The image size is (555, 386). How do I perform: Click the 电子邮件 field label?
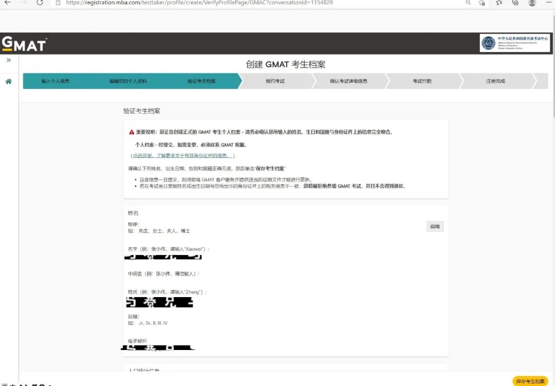[138, 341]
